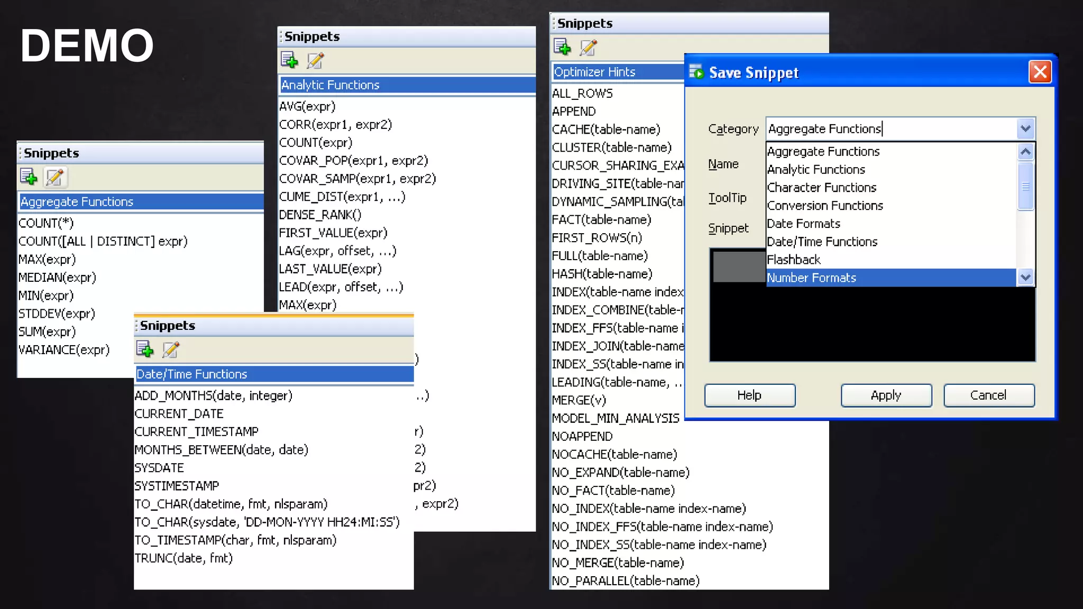Click Add Snippet icon in Date/Time Functions panel

(x=145, y=349)
